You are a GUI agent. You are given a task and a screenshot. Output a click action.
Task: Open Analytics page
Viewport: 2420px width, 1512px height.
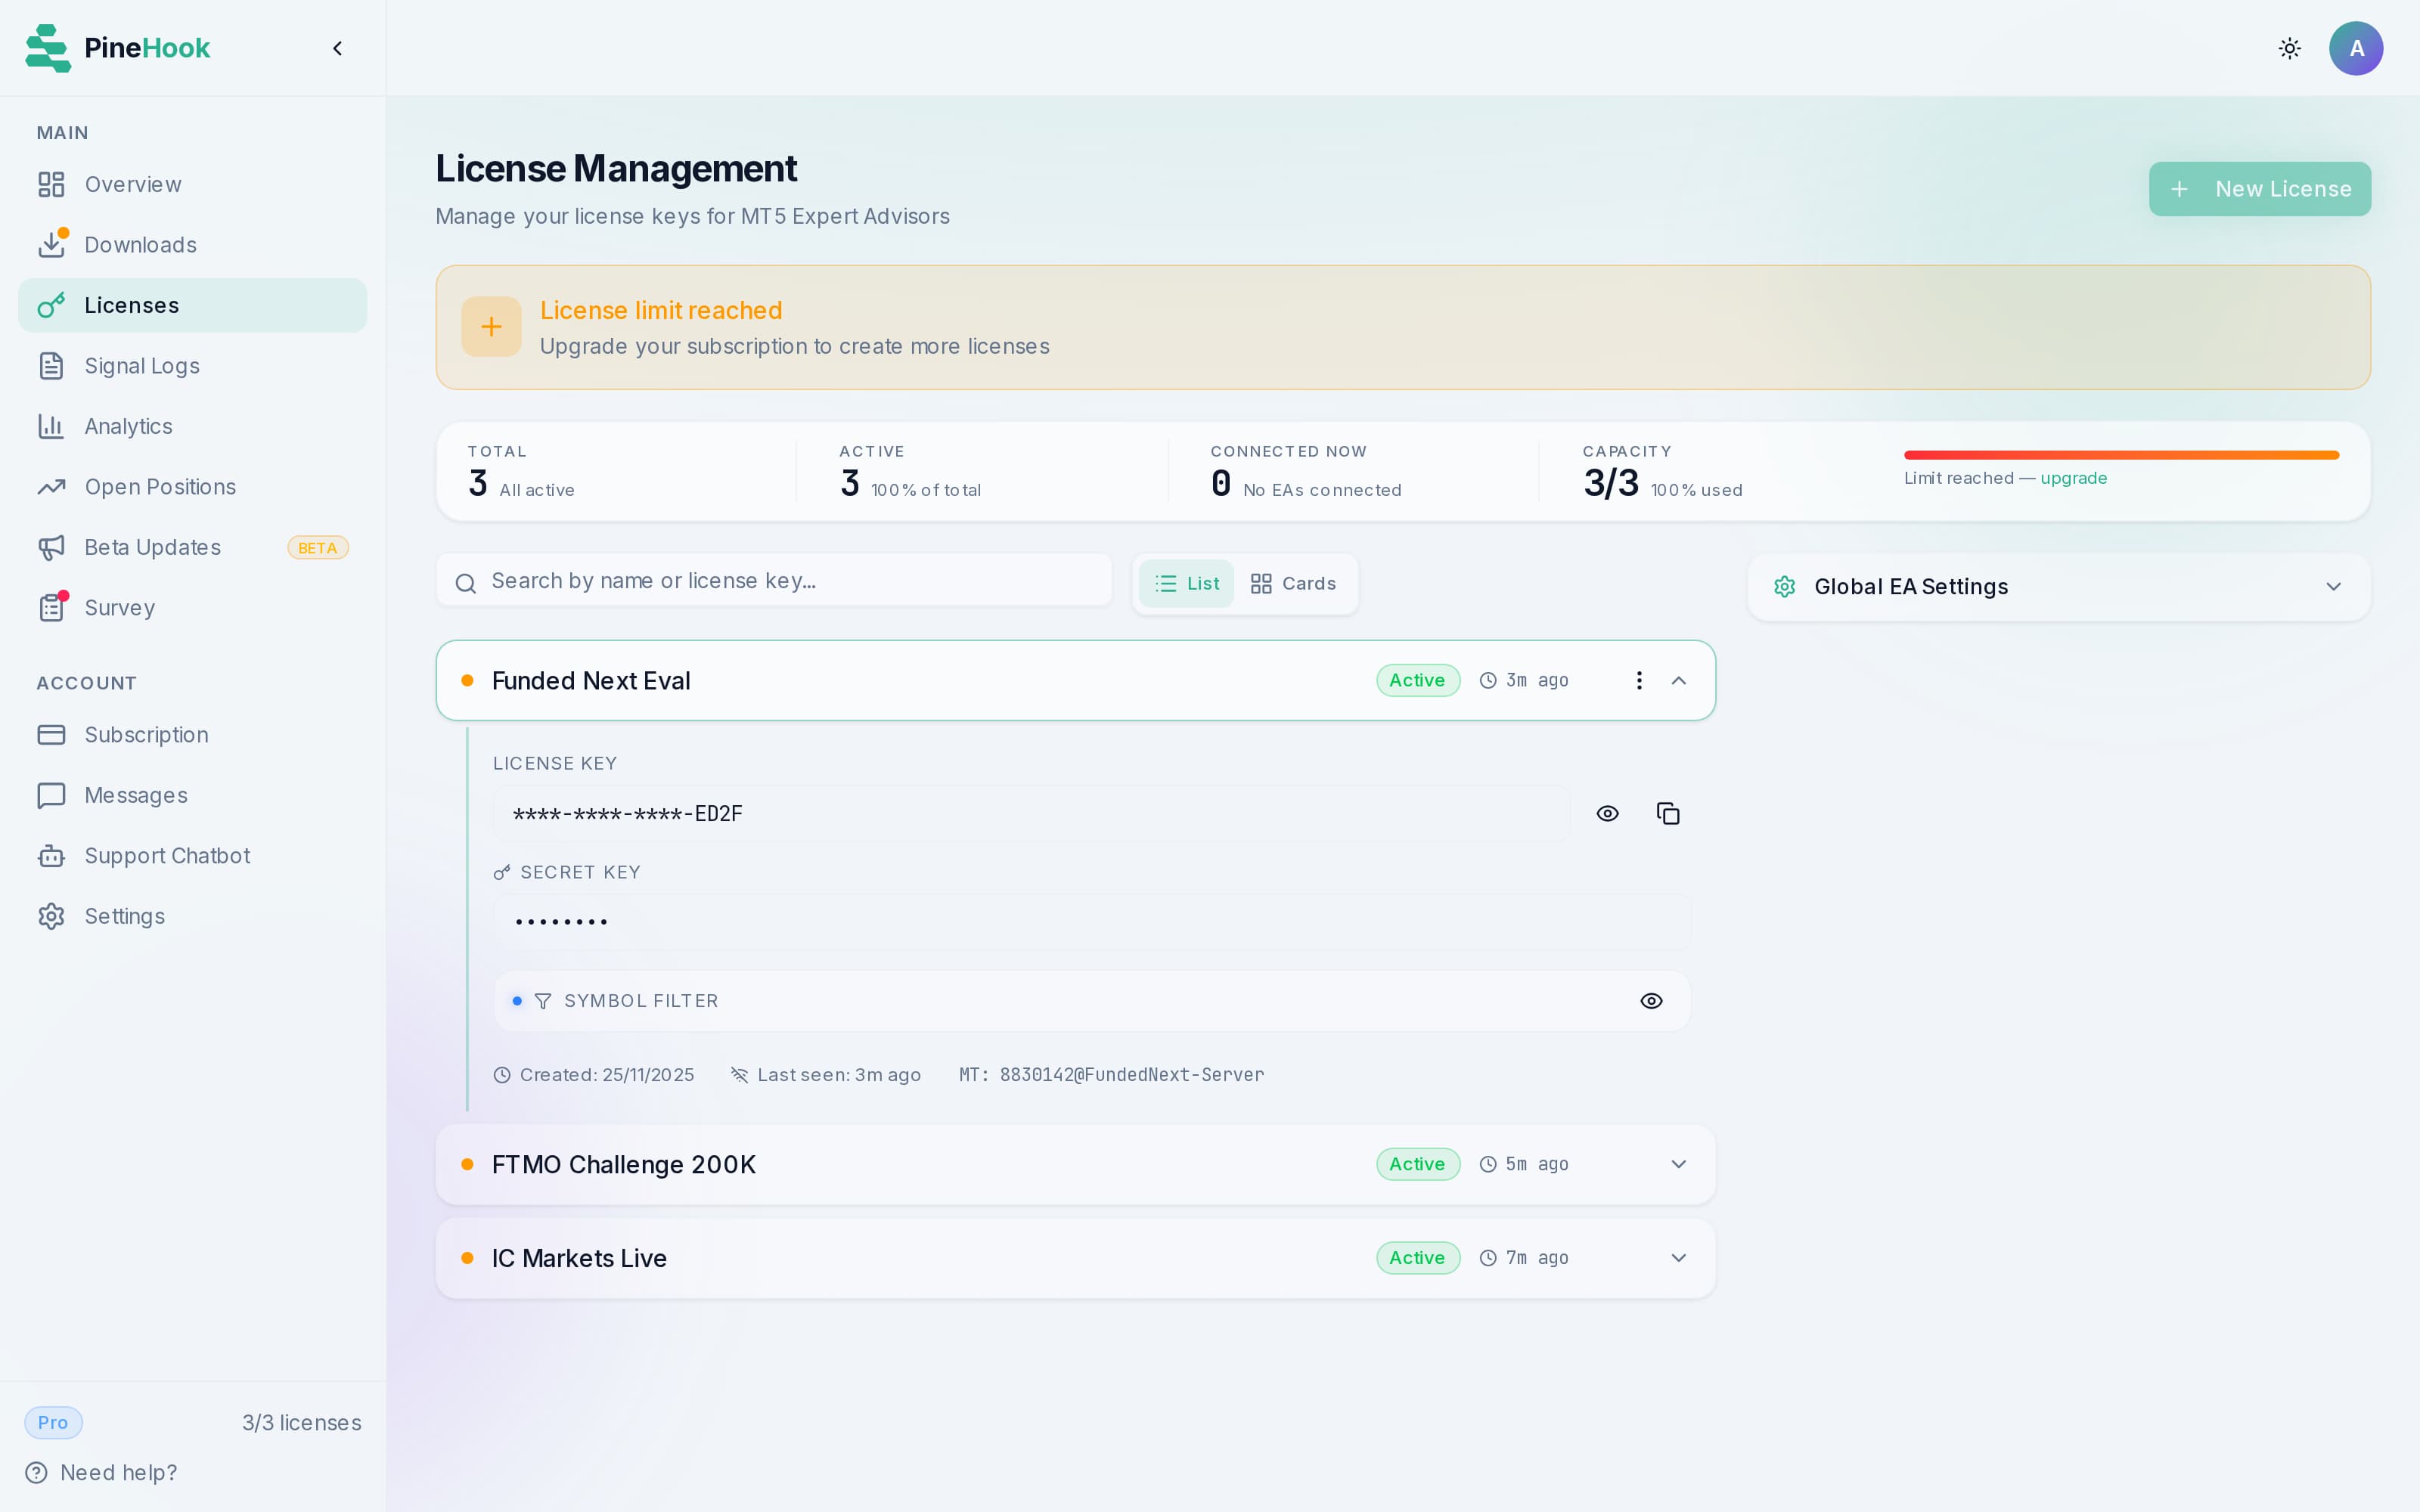pos(192,426)
